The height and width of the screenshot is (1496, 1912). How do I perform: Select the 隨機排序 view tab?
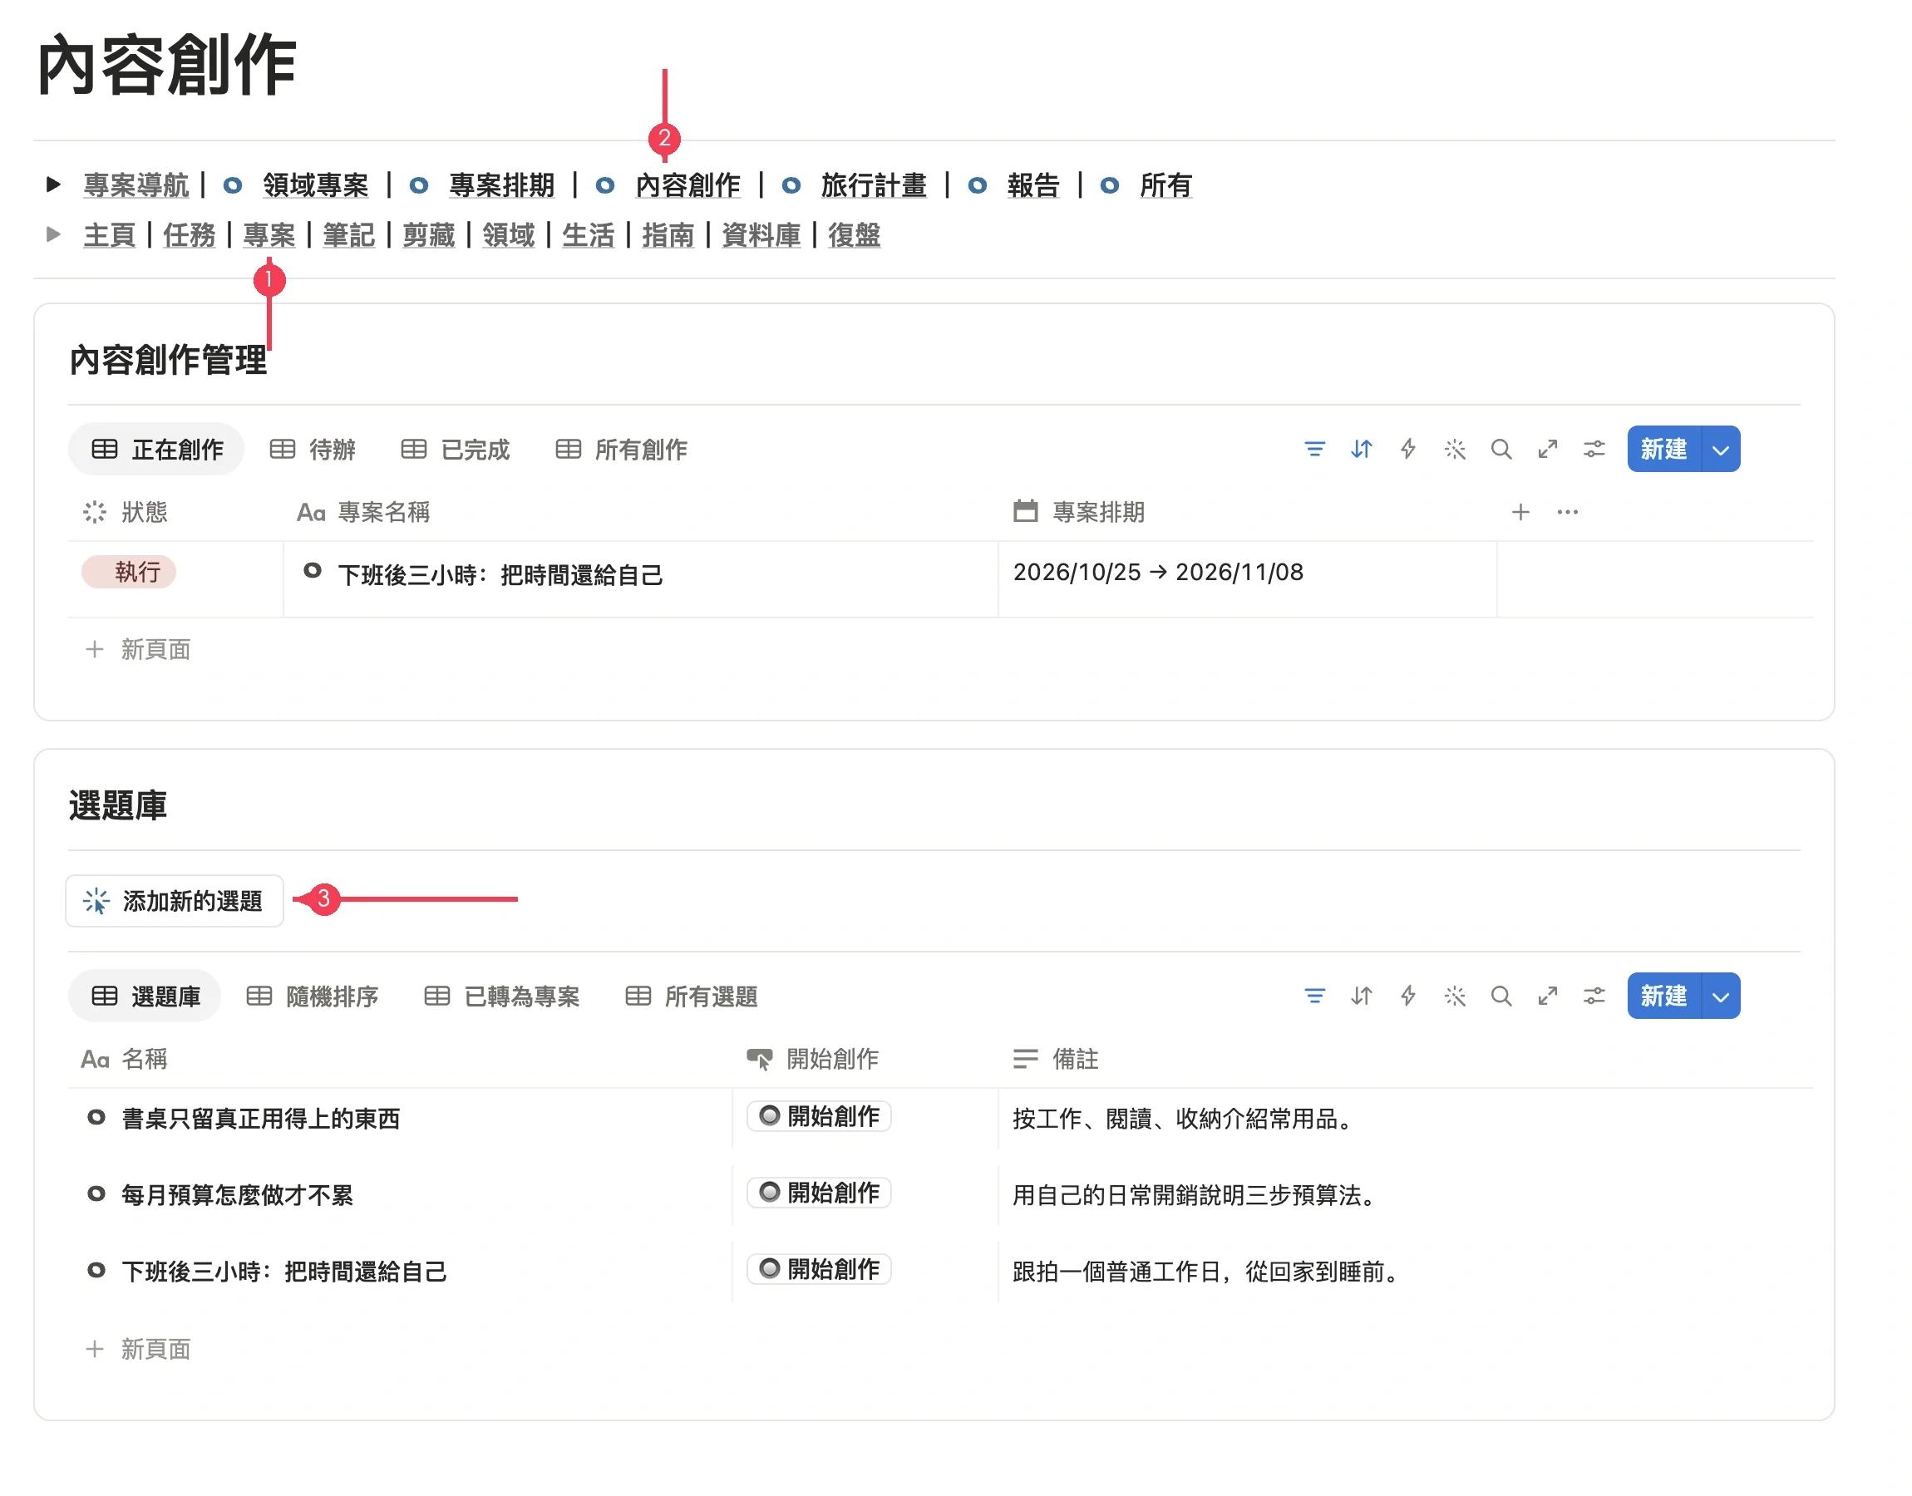(x=313, y=997)
